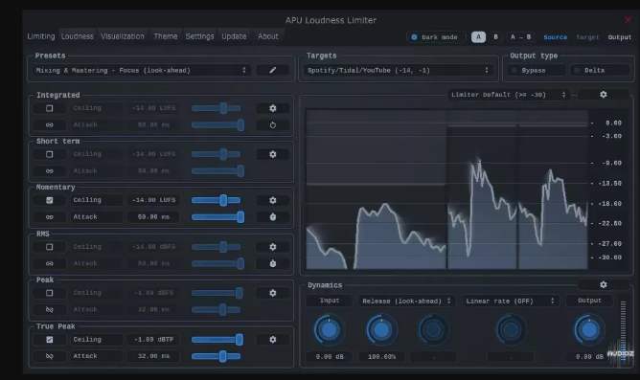Toggle RMS attack link icon
Viewport: 640px width, 380px height.
50,263
